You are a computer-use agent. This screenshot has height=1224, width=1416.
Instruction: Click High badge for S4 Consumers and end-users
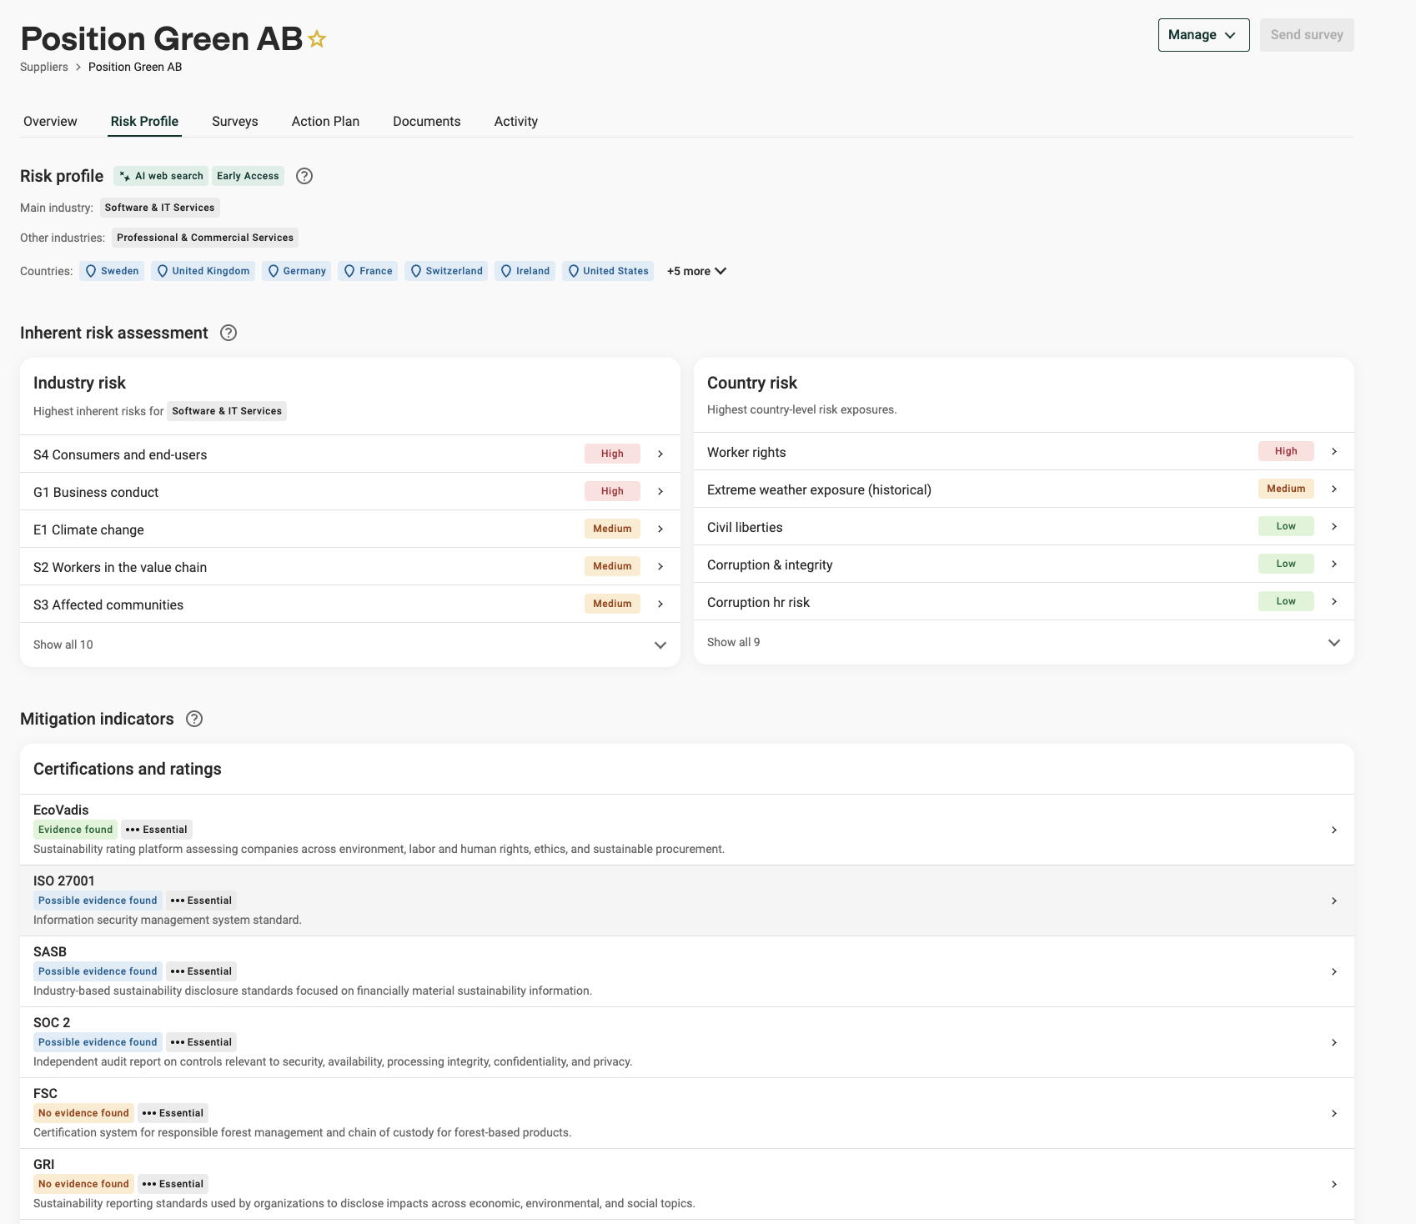612,454
